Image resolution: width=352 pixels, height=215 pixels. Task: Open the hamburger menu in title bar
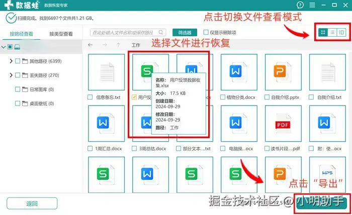[x=312, y=5]
